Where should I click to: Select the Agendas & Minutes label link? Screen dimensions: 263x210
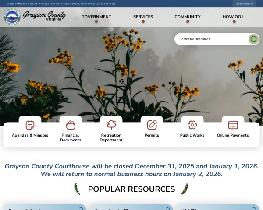(x=30, y=135)
